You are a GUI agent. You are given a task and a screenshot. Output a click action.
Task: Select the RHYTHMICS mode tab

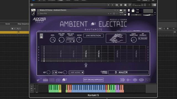[x=137, y=31]
